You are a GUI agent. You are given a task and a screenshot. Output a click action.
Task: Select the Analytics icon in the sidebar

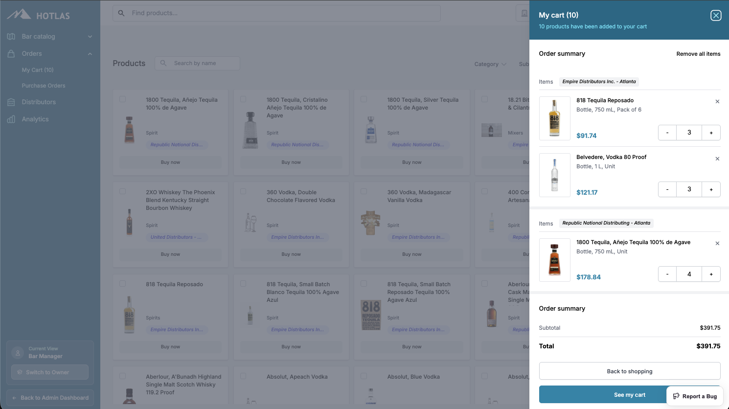pyautogui.click(x=11, y=119)
